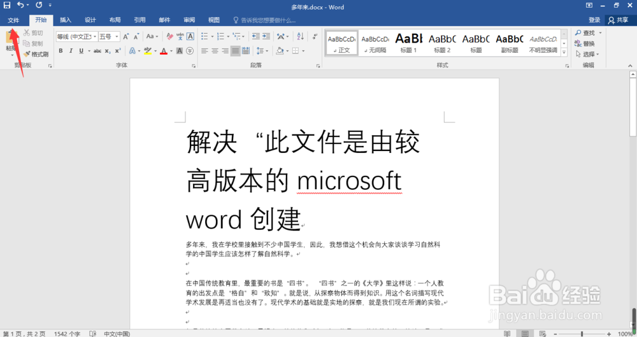Increase font size with the larger A icon
637x337 pixels.
point(126,36)
